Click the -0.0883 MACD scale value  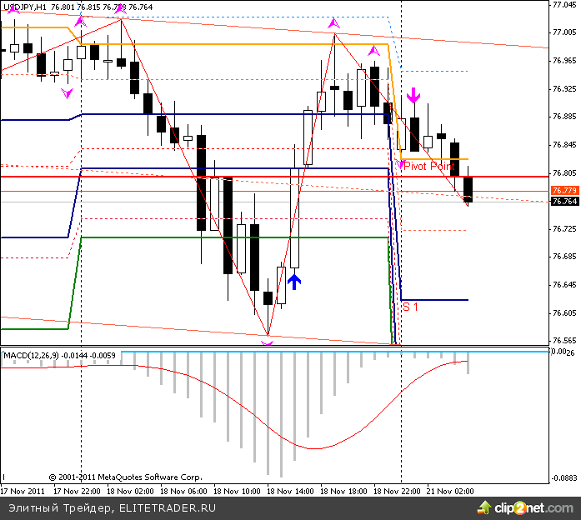coord(565,478)
